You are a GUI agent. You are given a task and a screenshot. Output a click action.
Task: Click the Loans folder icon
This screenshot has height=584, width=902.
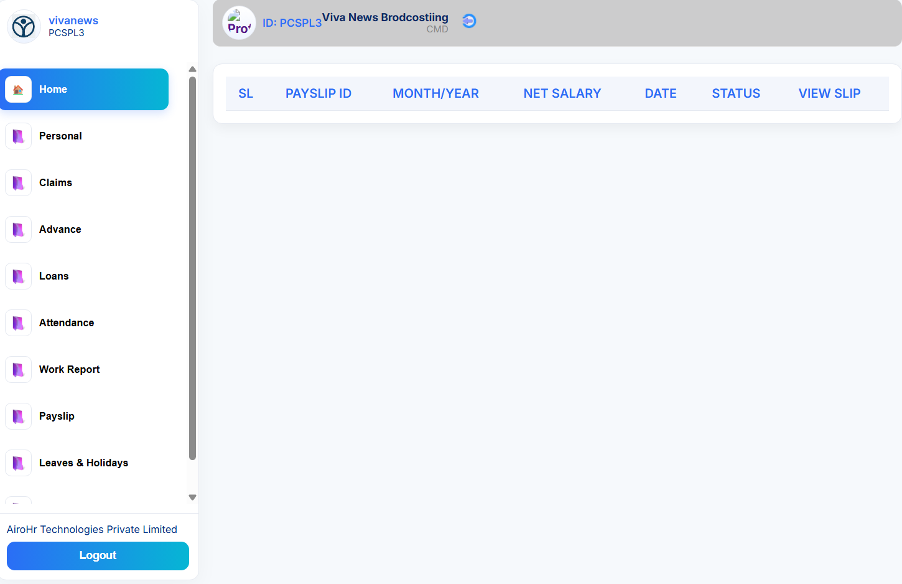tap(18, 276)
